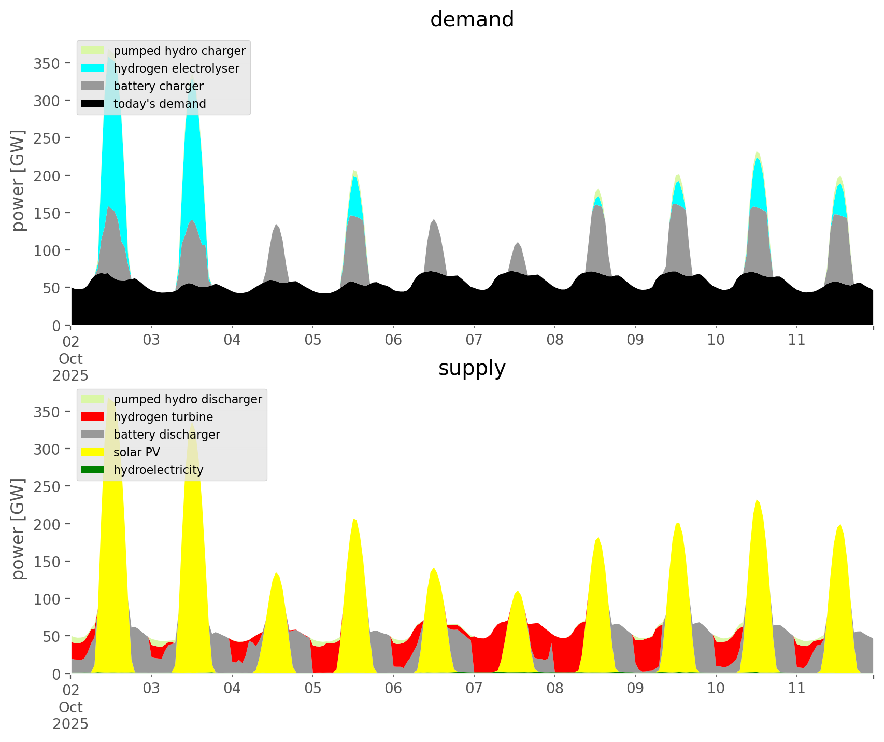Click the battery discharger legend swatch
This screenshot has width=884, height=742.
click(93, 435)
